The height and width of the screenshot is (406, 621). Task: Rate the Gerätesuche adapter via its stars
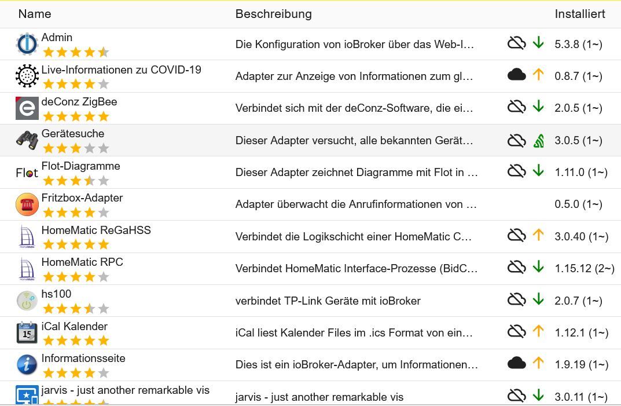coord(75,149)
